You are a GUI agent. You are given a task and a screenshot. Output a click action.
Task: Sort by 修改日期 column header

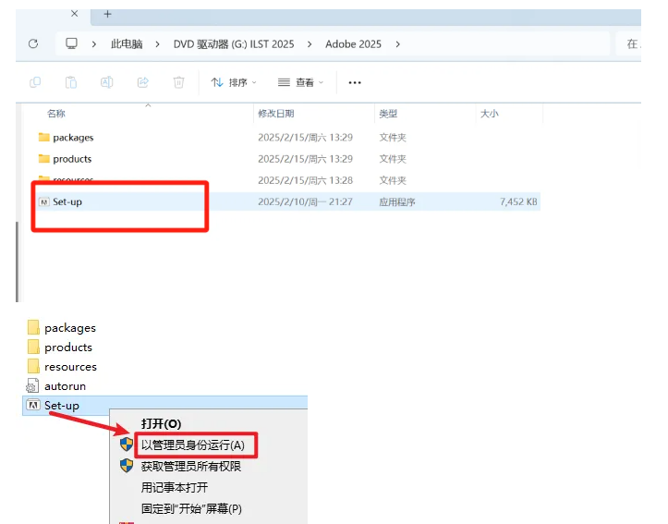click(276, 114)
